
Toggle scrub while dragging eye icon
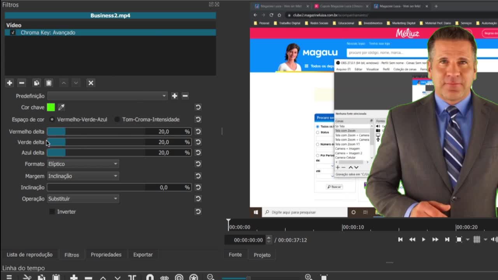(164, 277)
